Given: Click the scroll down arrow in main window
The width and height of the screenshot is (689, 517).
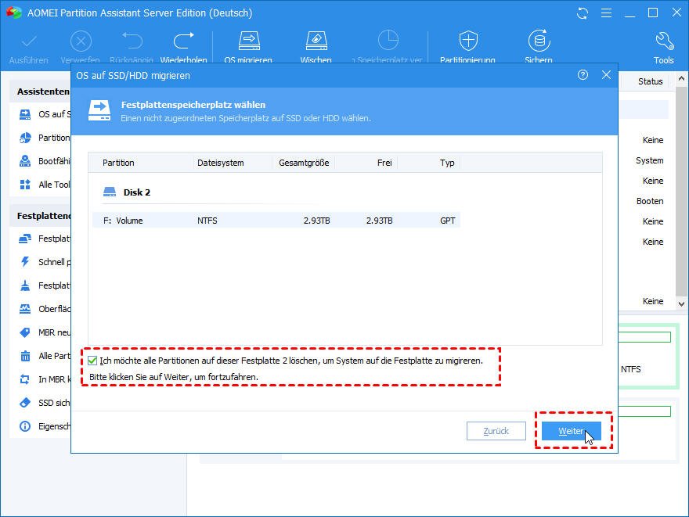Looking at the screenshot, I should [681, 303].
